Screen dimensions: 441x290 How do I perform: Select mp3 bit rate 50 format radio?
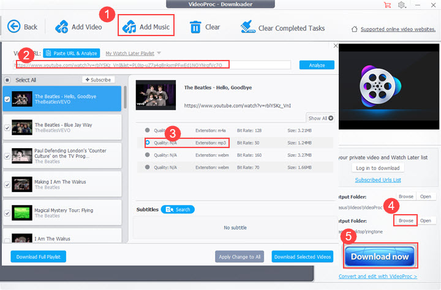[148, 143]
